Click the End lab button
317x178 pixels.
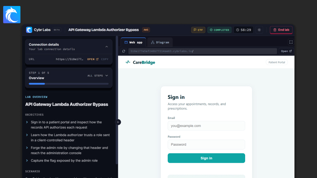[281, 30]
